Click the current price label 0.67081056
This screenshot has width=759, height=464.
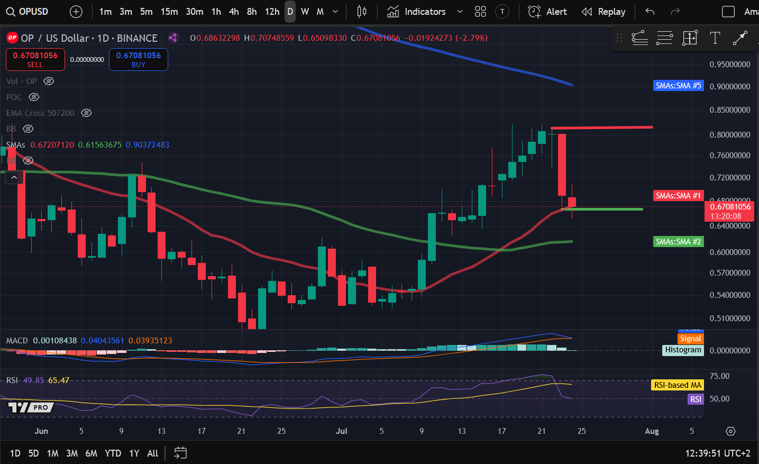(730, 211)
